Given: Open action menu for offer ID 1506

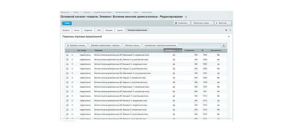Looking at the screenshot, I should point(72,69).
